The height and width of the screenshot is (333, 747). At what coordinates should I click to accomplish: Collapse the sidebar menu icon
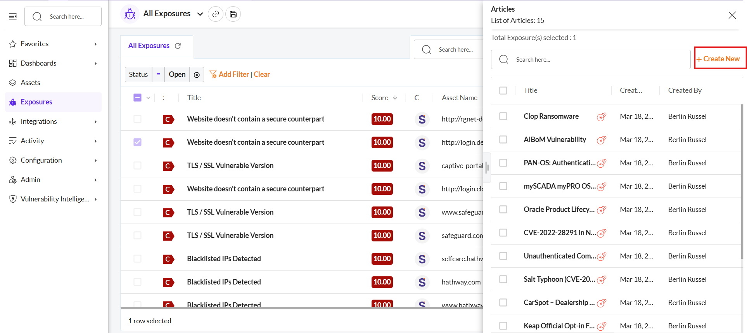click(13, 16)
